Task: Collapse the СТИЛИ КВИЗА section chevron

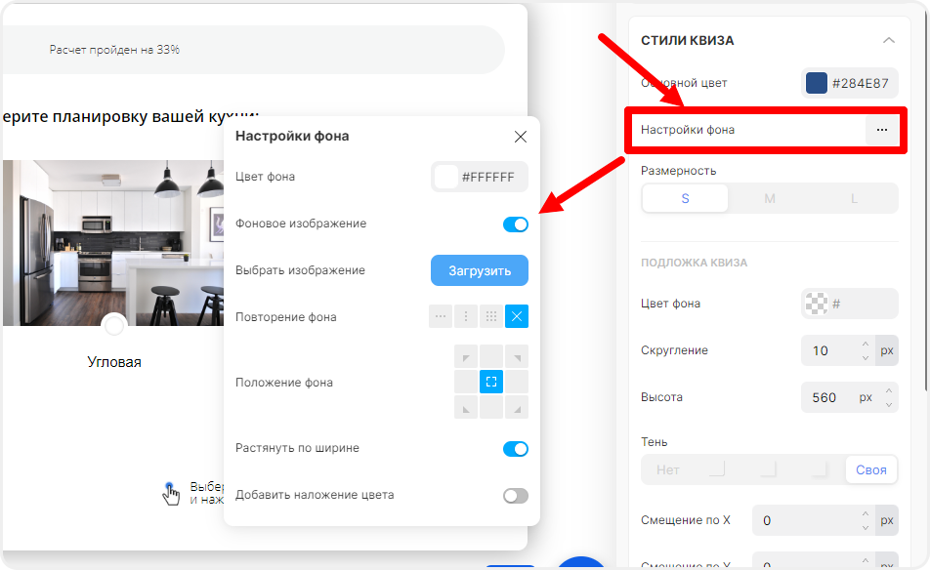Action: (x=889, y=40)
